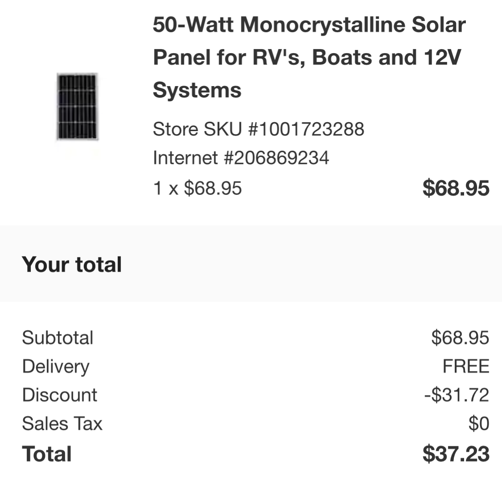Select the subtotal amount $68.95
This screenshot has height=483, width=502.
(x=460, y=338)
